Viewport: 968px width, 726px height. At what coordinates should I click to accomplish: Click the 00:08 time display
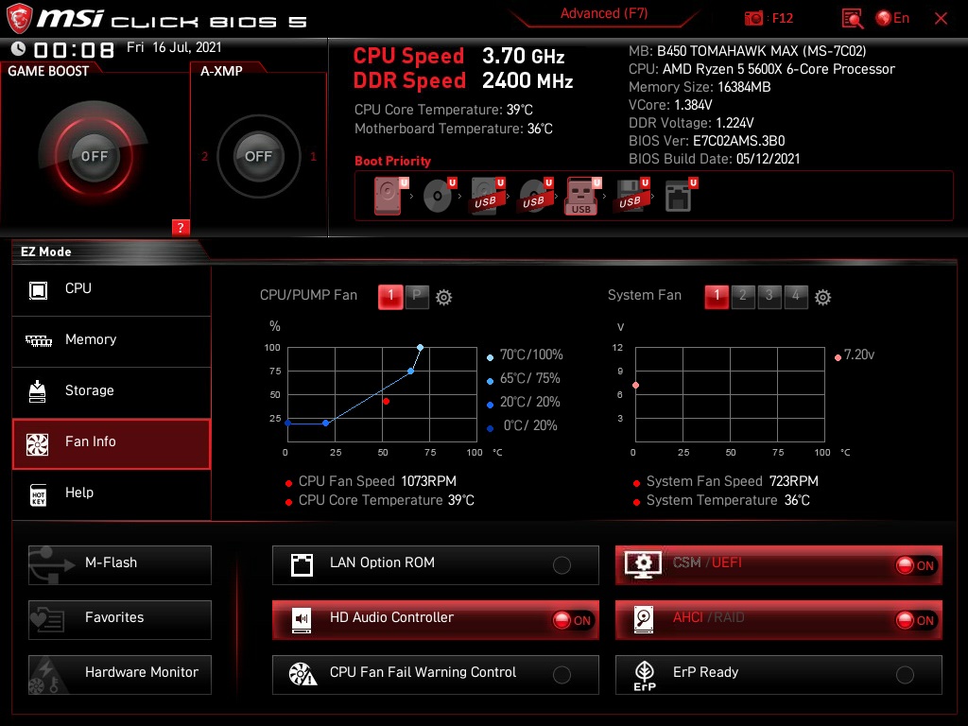tap(74, 49)
